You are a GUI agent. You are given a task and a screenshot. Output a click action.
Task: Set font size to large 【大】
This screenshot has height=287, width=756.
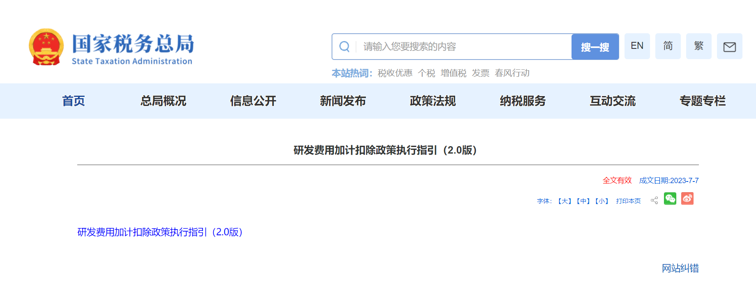tap(565, 201)
